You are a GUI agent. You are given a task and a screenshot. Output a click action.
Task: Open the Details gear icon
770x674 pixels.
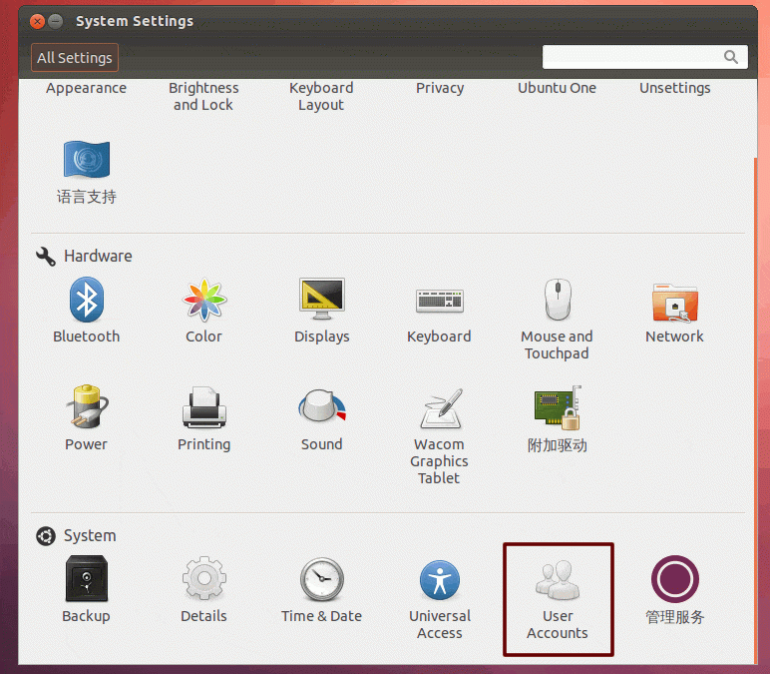tap(204, 578)
